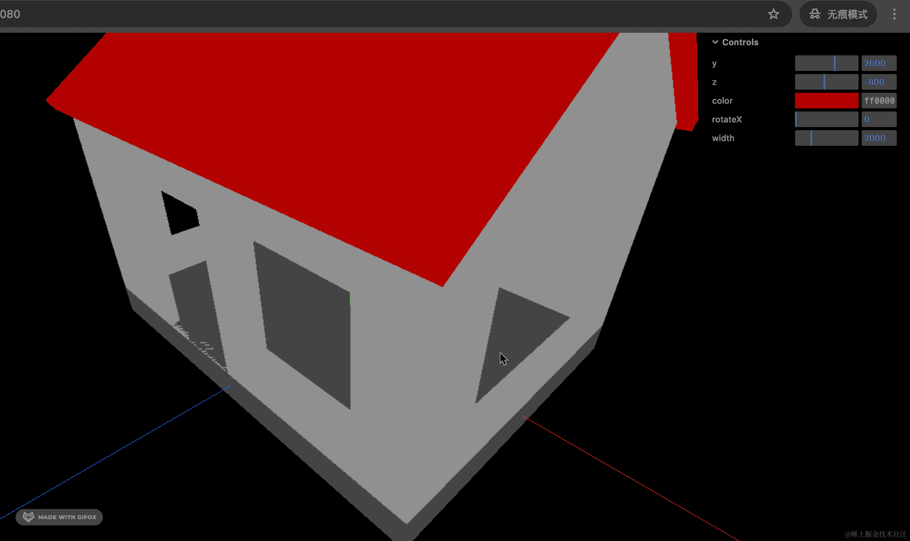
Task: Open the red color swatch picker
Action: point(826,101)
